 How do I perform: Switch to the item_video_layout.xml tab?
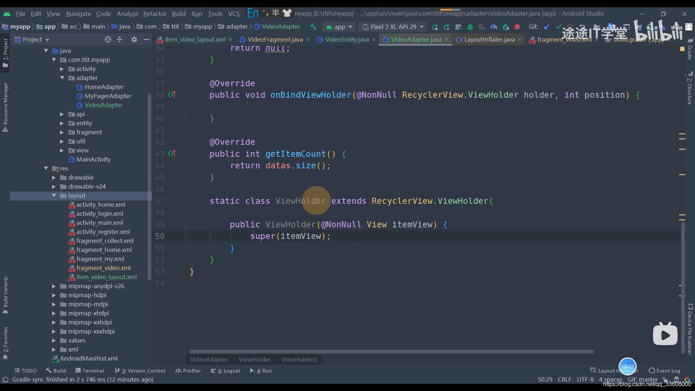195,39
